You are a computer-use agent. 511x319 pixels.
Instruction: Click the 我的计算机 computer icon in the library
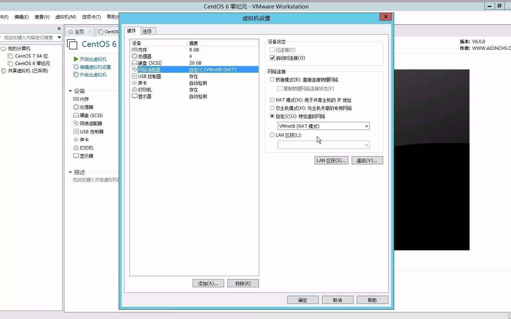click(4, 49)
